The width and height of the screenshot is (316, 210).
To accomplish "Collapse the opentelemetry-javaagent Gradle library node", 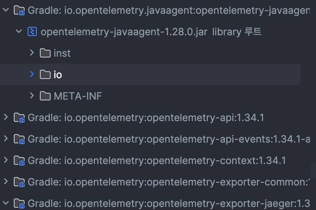I will tap(5, 10).
